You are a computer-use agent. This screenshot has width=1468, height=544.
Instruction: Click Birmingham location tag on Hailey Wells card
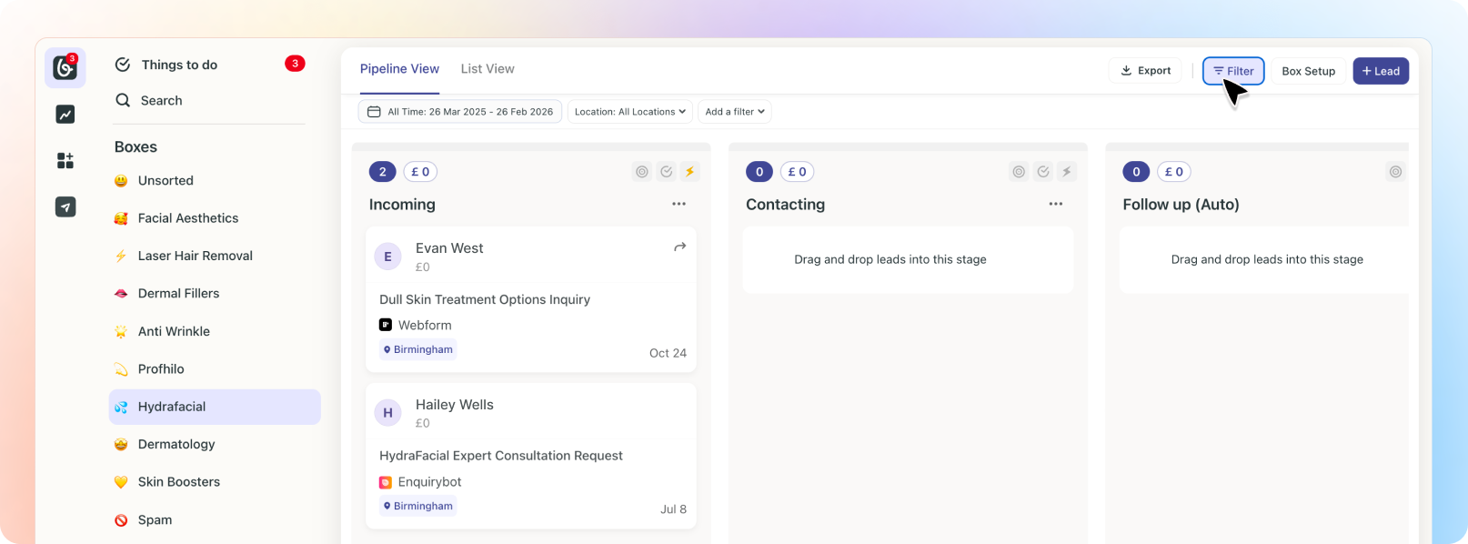(x=418, y=506)
